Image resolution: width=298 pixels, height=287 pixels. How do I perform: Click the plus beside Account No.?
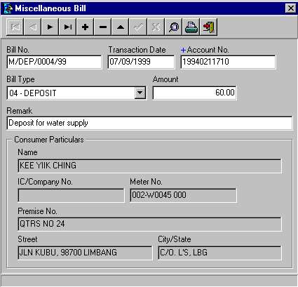tap(183, 50)
